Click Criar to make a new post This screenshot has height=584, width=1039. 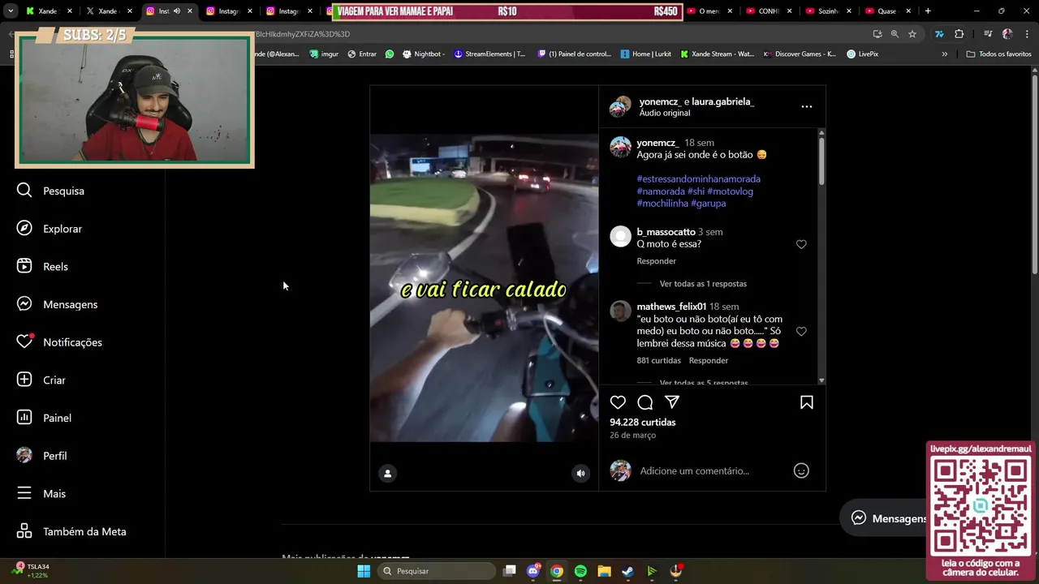pos(41,380)
